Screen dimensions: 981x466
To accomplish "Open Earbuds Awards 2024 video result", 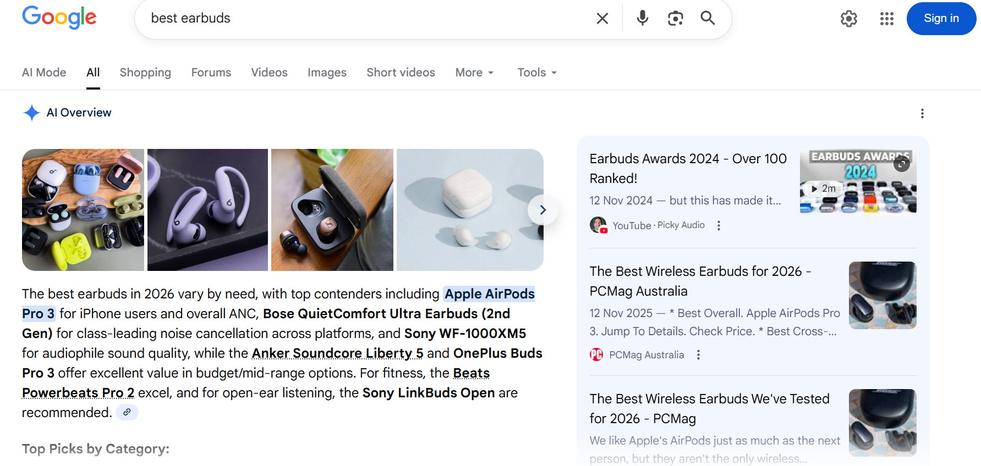I will tap(688, 168).
